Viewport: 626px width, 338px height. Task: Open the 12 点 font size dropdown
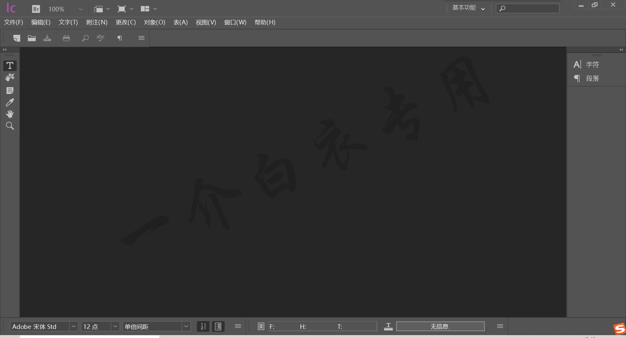[x=115, y=326]
